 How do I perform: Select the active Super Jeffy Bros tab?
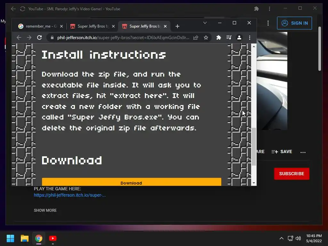[144, 26]
